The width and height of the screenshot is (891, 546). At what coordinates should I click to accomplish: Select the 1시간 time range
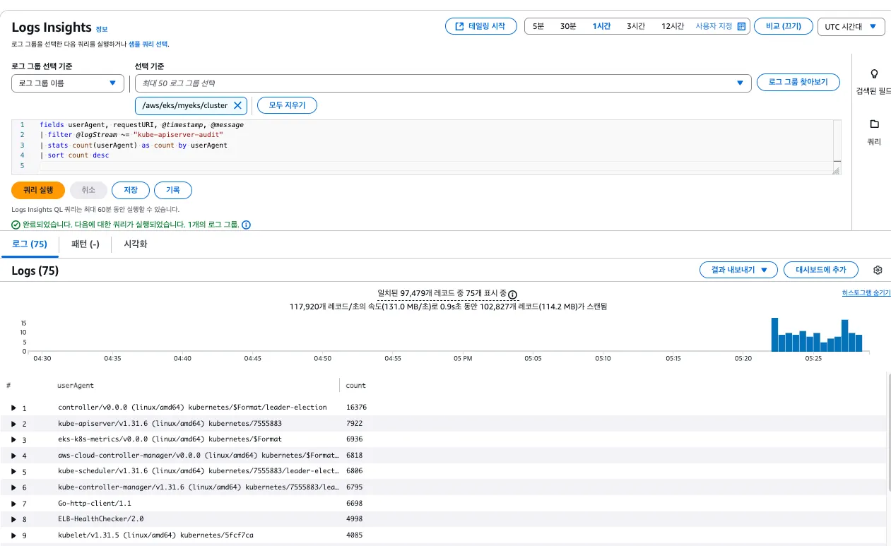(601, 26)
